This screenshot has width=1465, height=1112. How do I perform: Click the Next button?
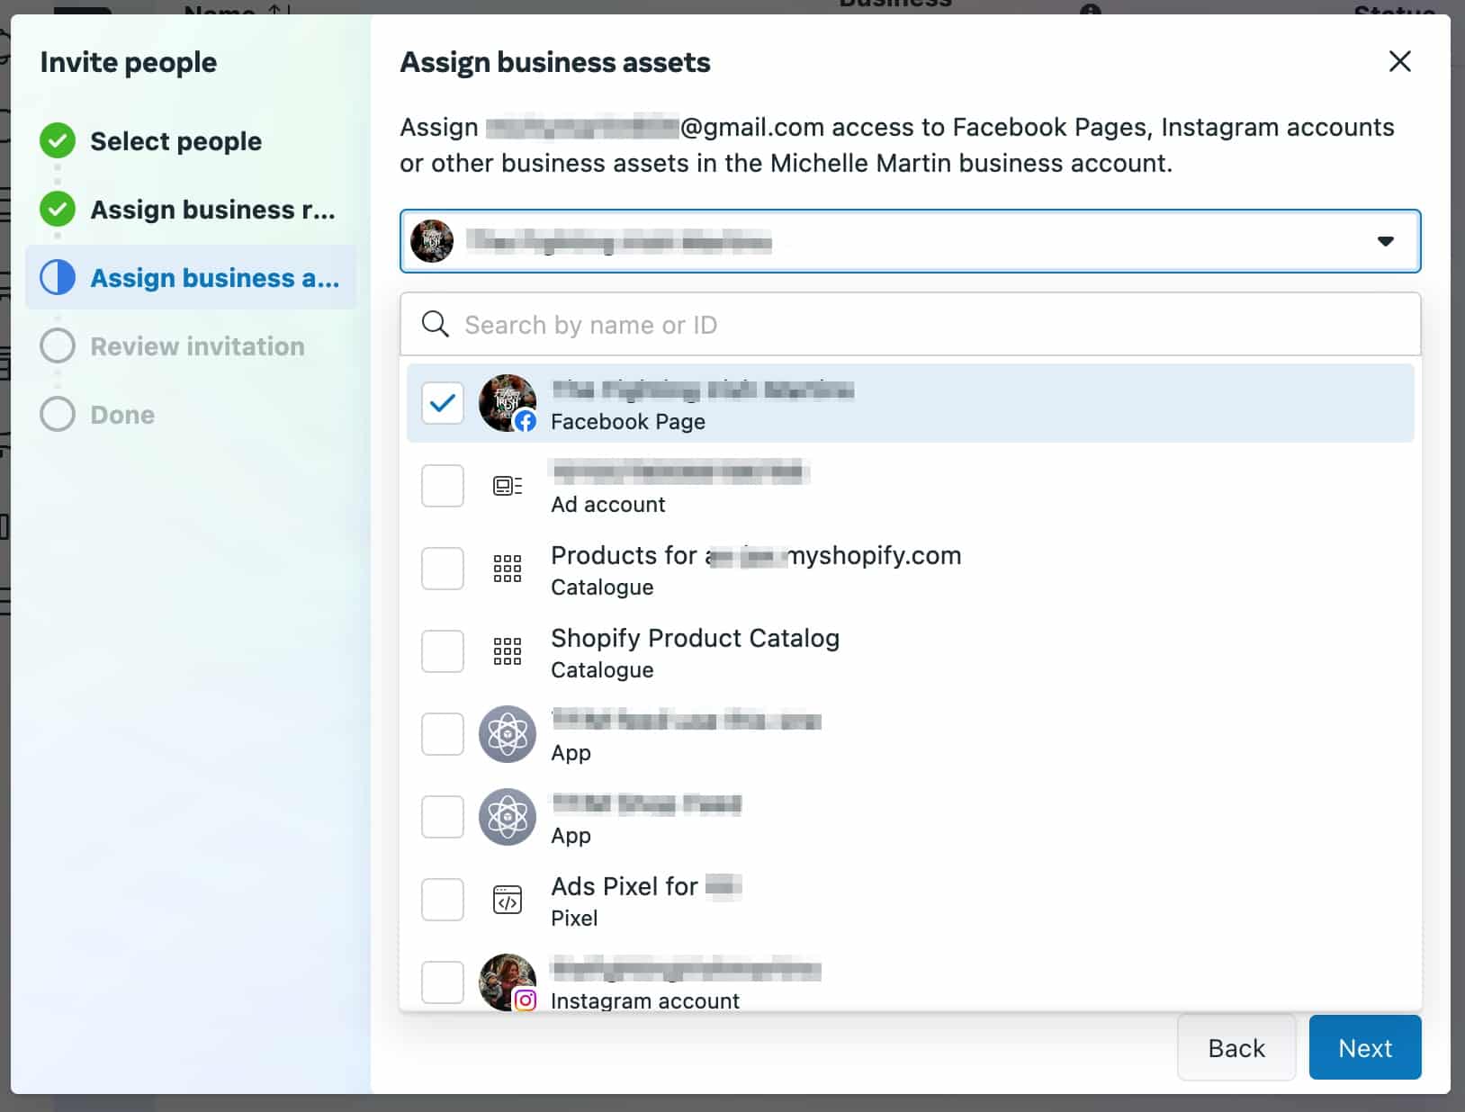pyautogui.click(x=1365, y=1047)
